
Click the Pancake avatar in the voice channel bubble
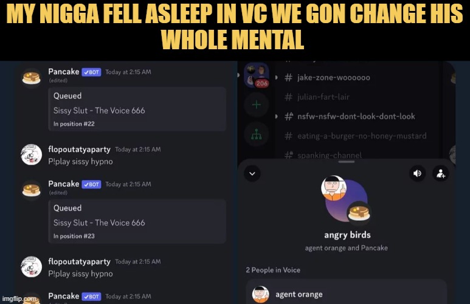click(359, 213)
